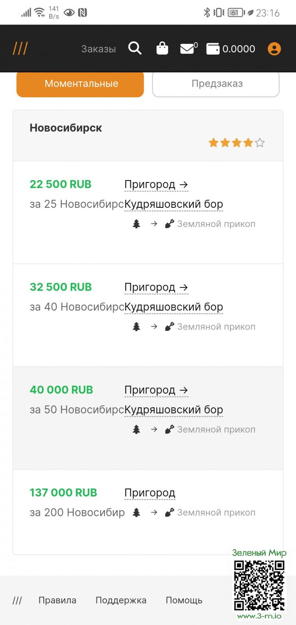Viewport: 296px width, 625px height.
Task: Open the Поддержка footer link
Action: [121, 600]
